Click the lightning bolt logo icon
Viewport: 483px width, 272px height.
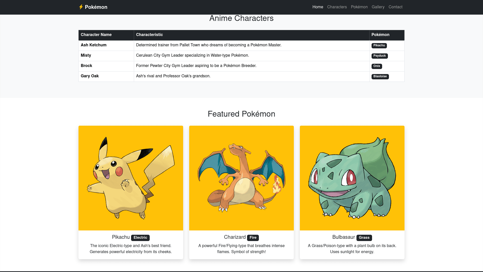pyautogui.click(x=81, y=7)
